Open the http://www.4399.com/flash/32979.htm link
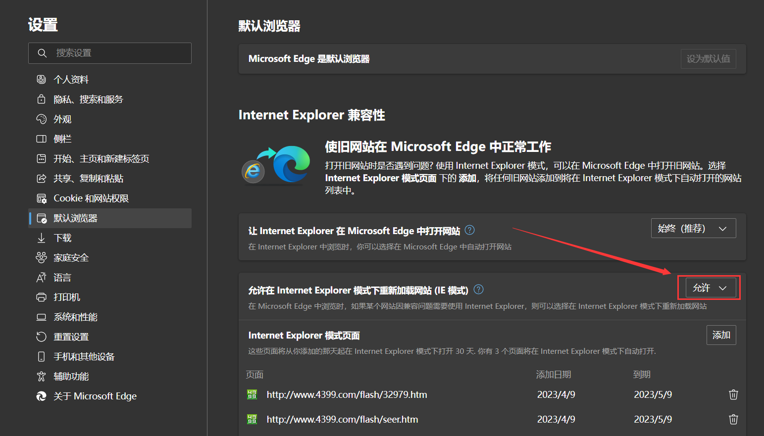Image resolution: width=764 pixels, height=436 pixels. pos(347,394)
